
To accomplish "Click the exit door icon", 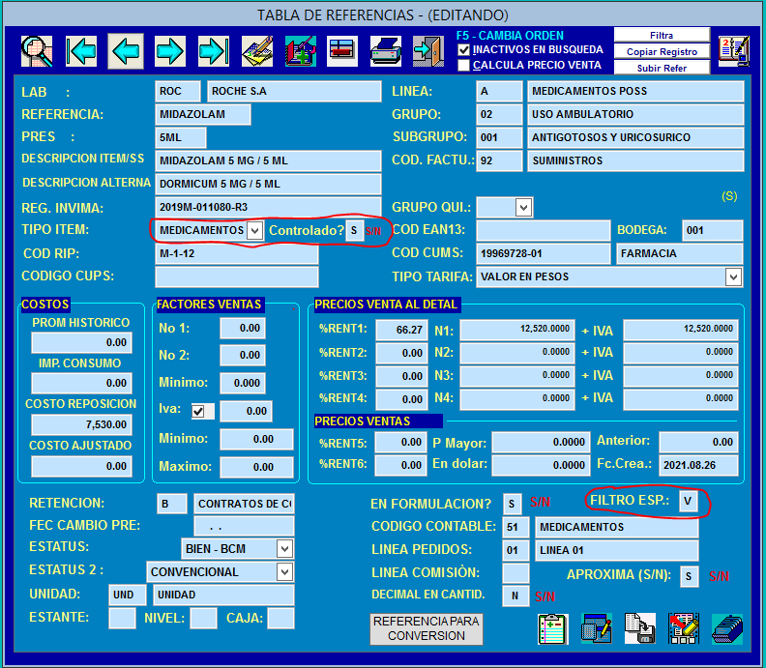I will (x=427, y=51).
